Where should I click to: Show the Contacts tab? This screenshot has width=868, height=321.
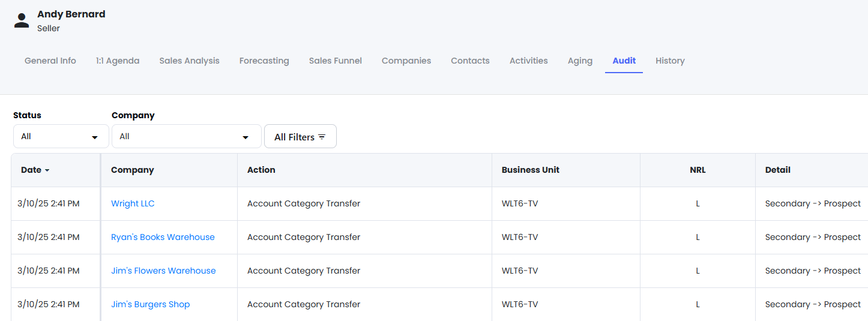click(470, 61)
